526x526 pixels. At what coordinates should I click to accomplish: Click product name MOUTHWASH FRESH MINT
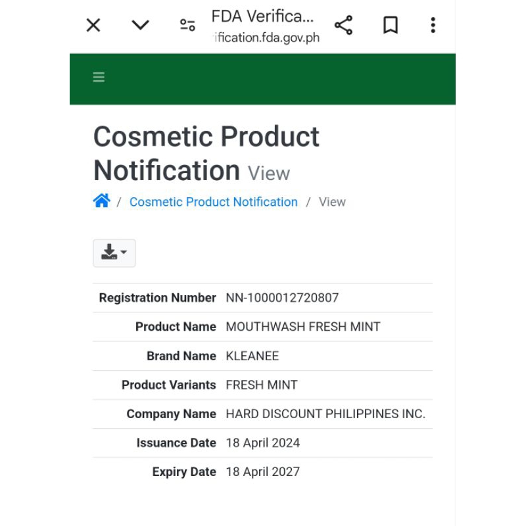pos(303,327)
